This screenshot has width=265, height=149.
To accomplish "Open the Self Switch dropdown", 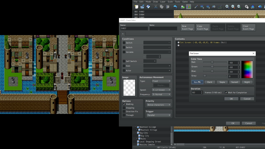I will tap(150, 61).
